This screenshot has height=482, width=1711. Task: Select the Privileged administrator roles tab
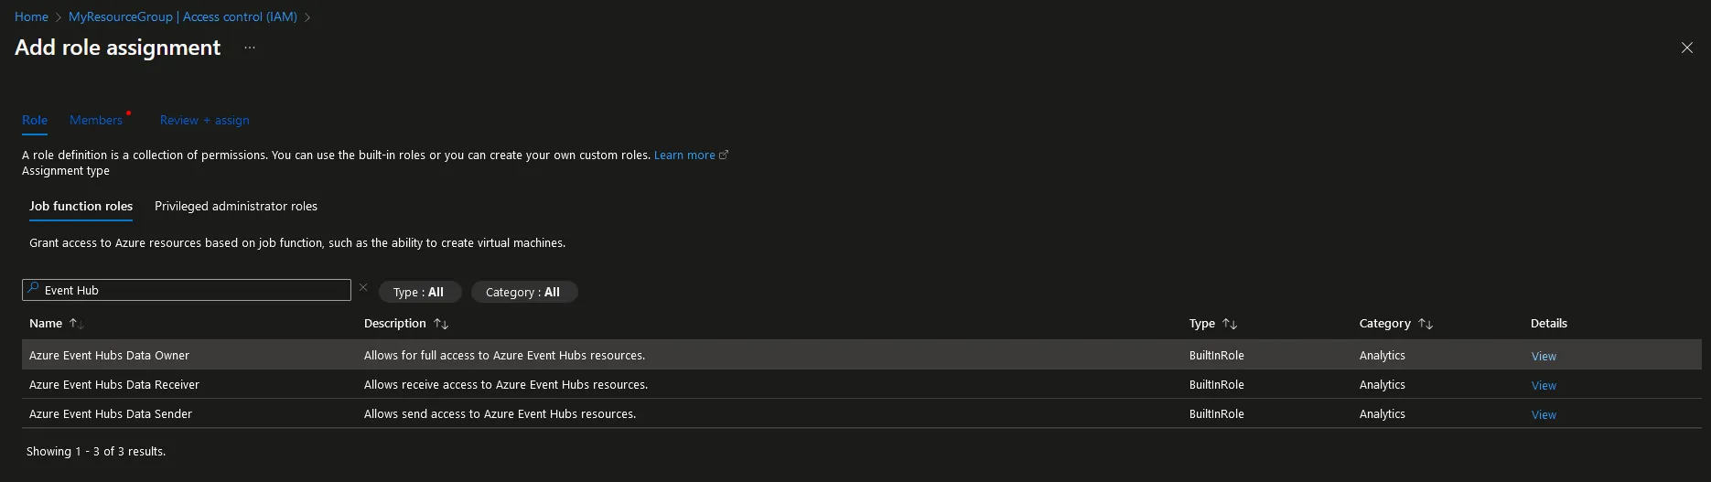point(236,206)
